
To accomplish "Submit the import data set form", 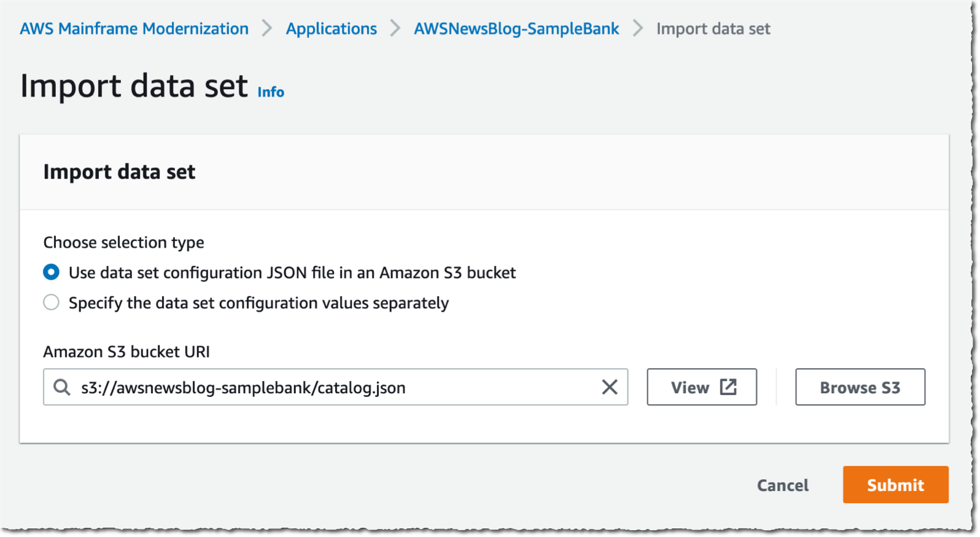I will click(x=895, y=485).
